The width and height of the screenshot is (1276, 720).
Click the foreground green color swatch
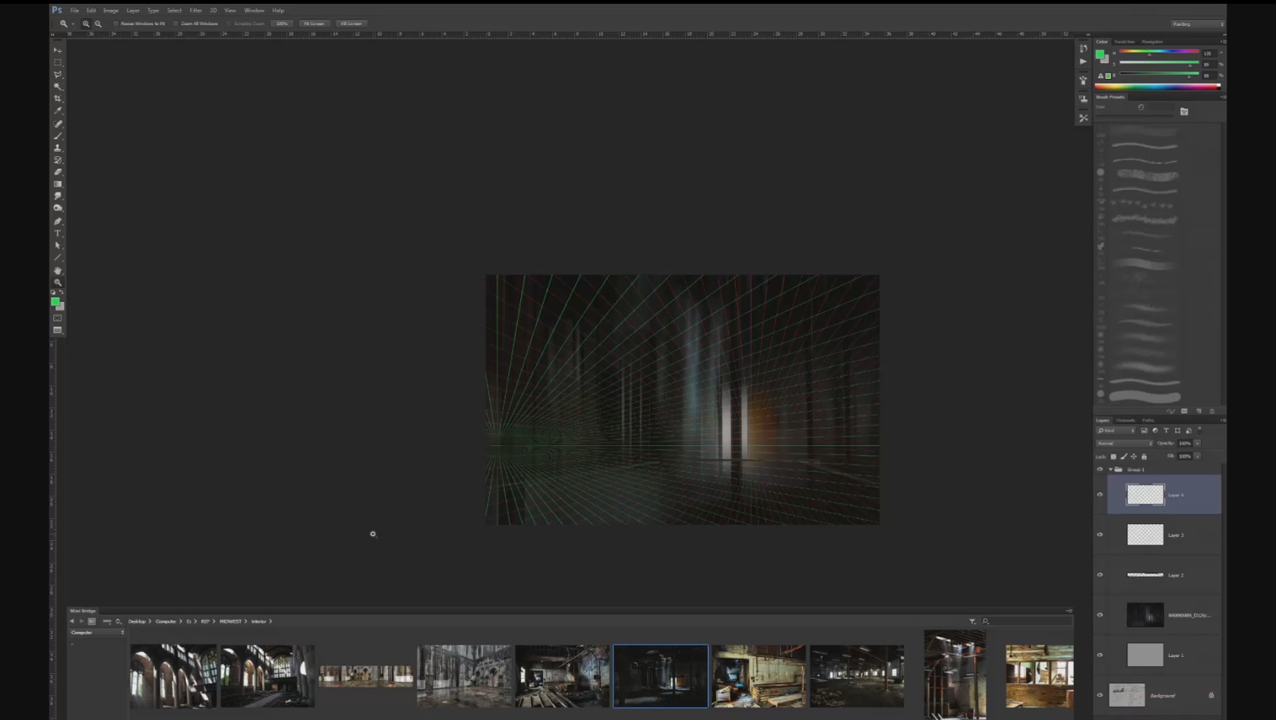coord(55,302)
